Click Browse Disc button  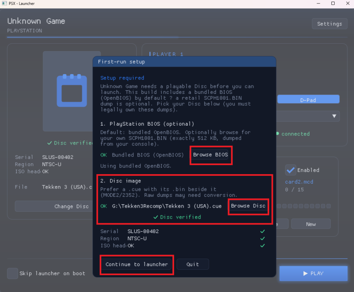pyautogui.click(x=248, y=206)
